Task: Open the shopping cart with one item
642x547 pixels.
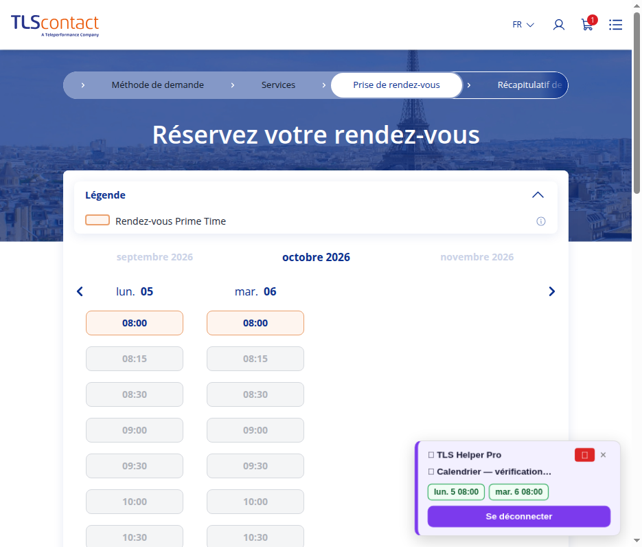Action: [588, 24]
